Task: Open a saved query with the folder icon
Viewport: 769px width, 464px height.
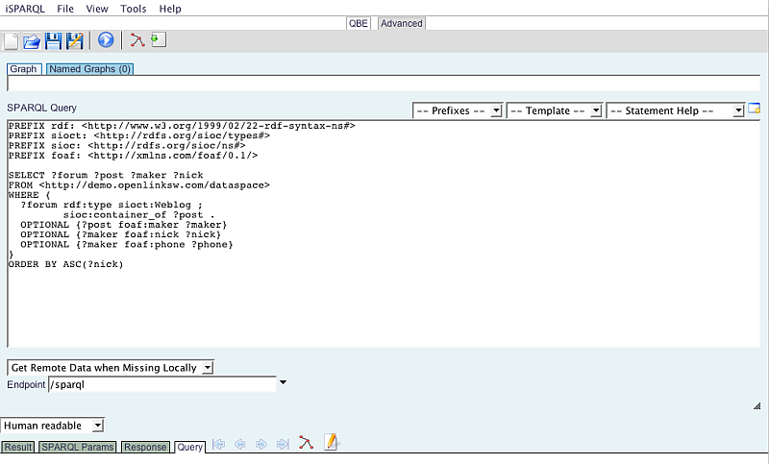Action: pyautogui.click(x=32, y=41)
